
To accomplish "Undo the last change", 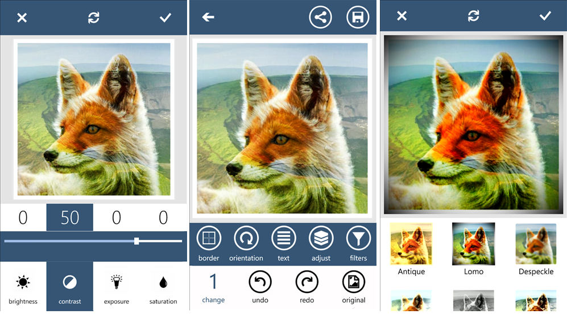I will [260, 287].
